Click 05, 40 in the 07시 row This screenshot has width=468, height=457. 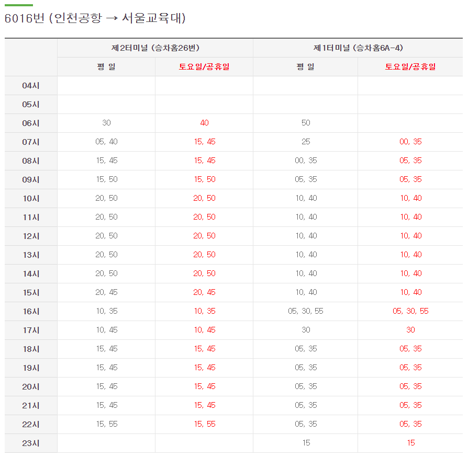106,142
